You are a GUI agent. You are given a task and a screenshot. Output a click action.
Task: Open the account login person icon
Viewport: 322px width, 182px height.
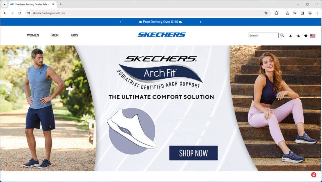click(x=290, y=36)
